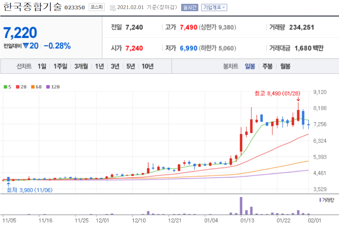
Task: Select the 3년 line chart tab
Action: [x=115, y=66]
